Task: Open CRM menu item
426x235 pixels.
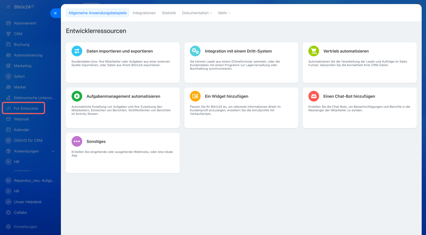Action: (x=18, y=34)
